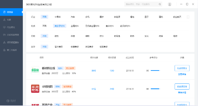Pick 手机 as the industry
The width and height of the screenshot is (198, 106).
pos(87,17)
